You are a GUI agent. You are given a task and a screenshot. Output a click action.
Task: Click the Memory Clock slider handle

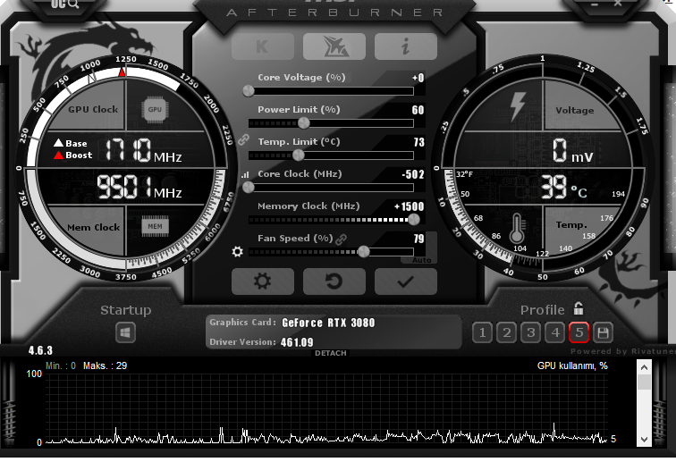[414, 220]
